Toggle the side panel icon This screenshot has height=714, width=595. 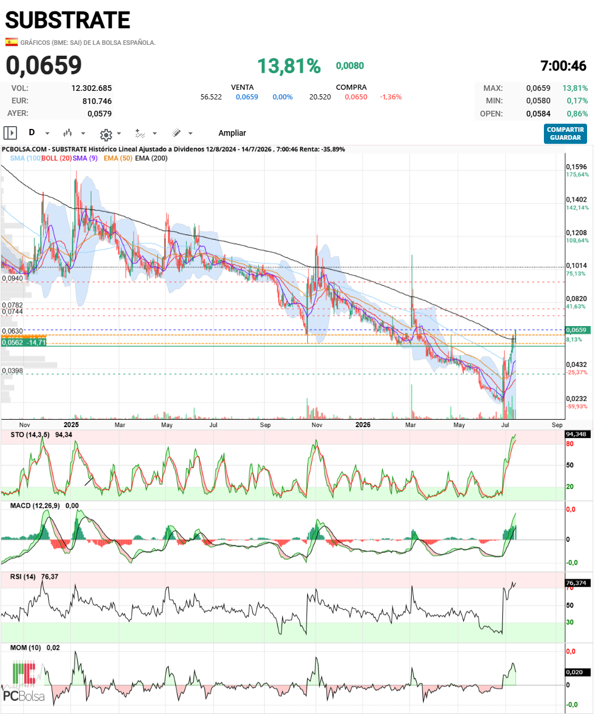click(x=10, y=133)
